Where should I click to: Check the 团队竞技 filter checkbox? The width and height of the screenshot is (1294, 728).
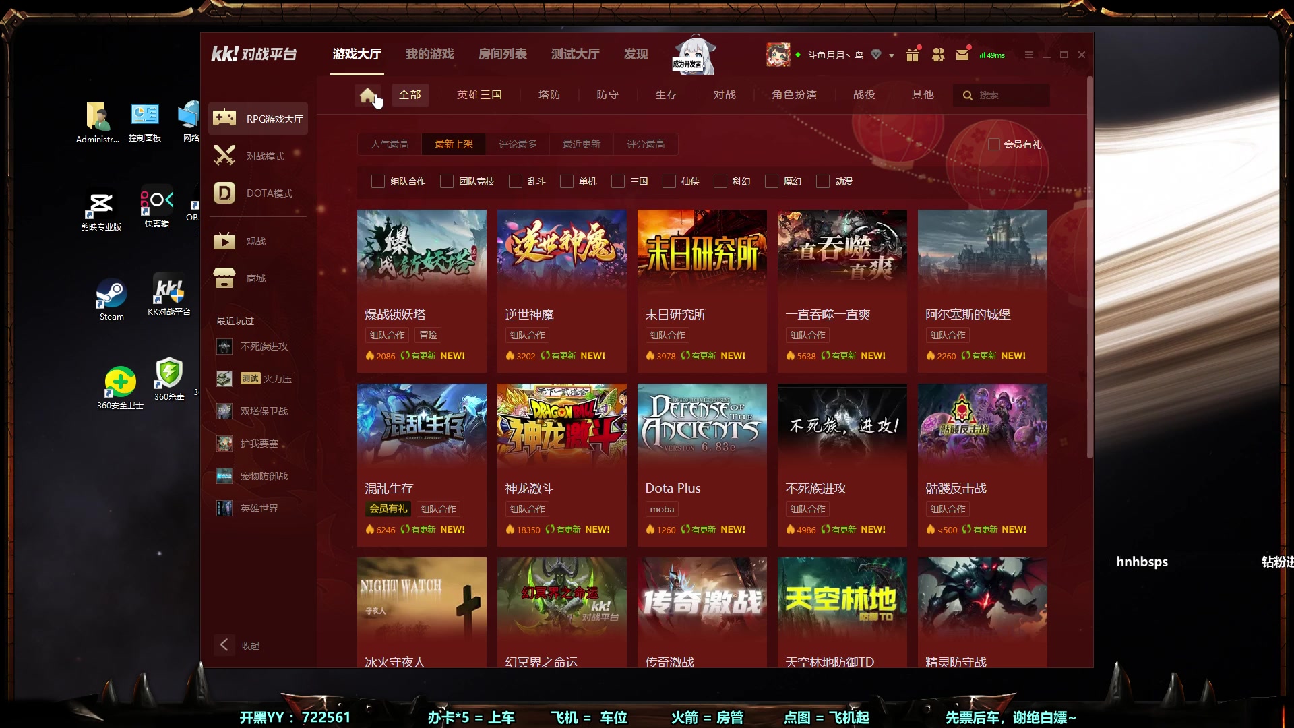(447, 181)
